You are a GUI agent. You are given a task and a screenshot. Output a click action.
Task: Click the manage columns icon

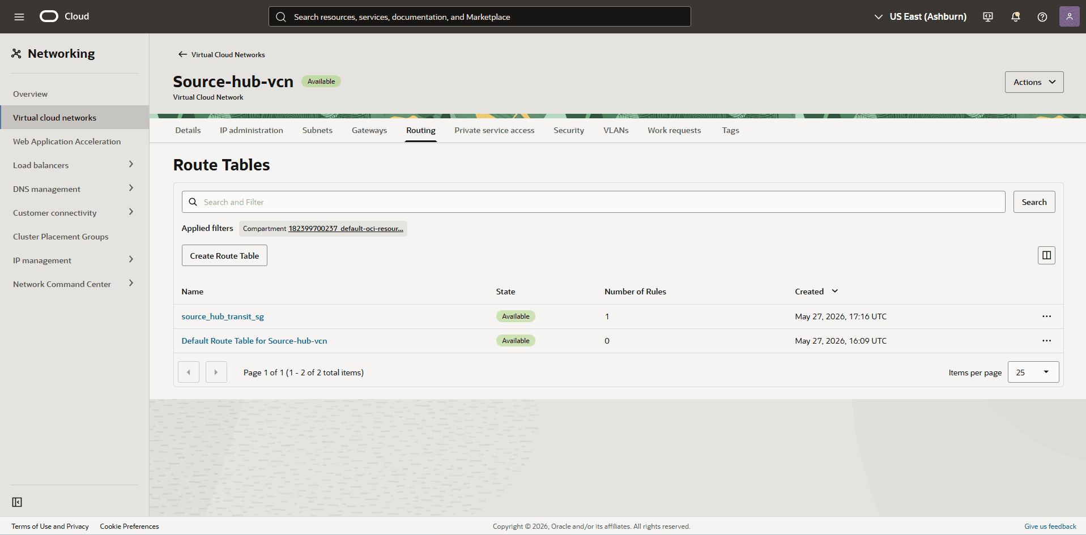coord(1046,255)
